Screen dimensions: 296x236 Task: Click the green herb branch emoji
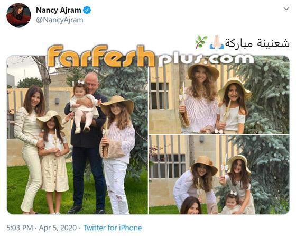coord(201,42)
